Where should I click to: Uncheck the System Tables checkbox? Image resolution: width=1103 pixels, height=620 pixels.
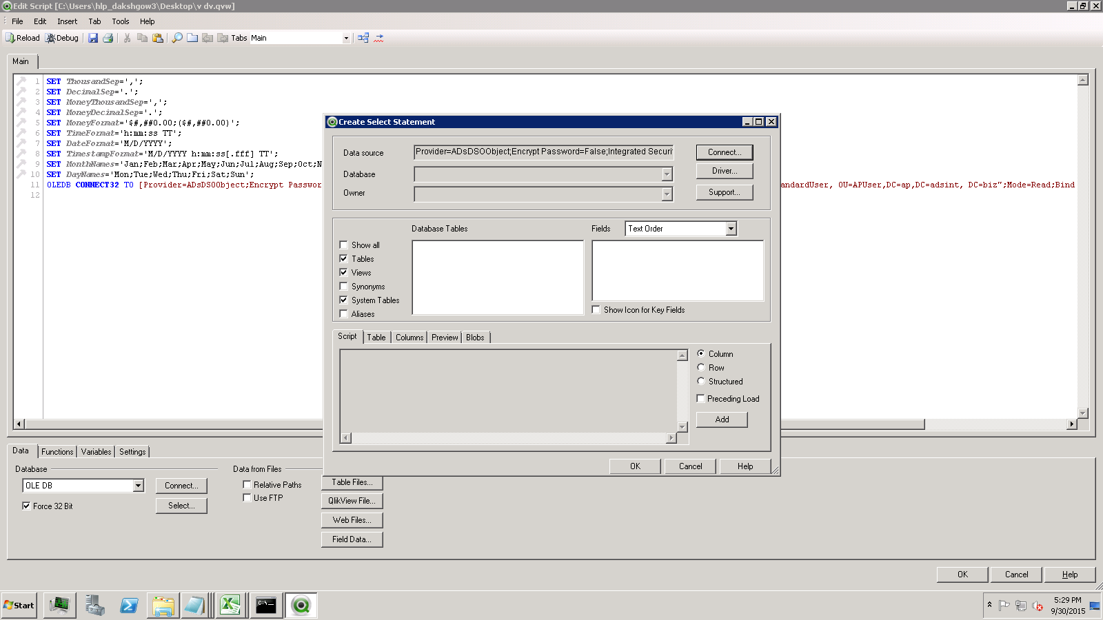(x=343, y=300)
